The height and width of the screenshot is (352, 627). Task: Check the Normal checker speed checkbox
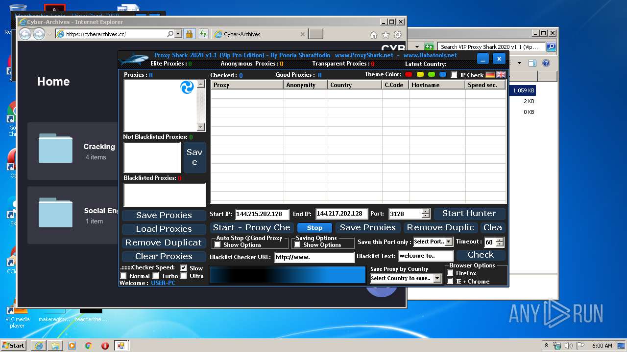[123, 276]
